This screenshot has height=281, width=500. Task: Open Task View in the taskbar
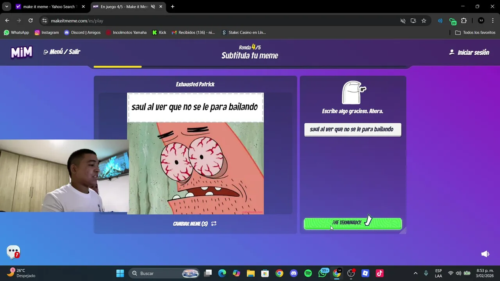click(208, 273)
